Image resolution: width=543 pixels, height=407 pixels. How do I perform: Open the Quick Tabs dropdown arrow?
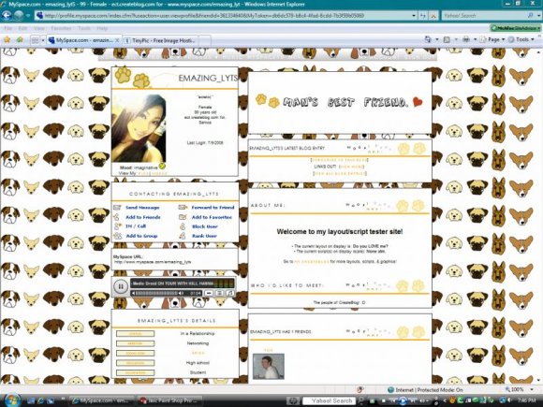point(43,40)
